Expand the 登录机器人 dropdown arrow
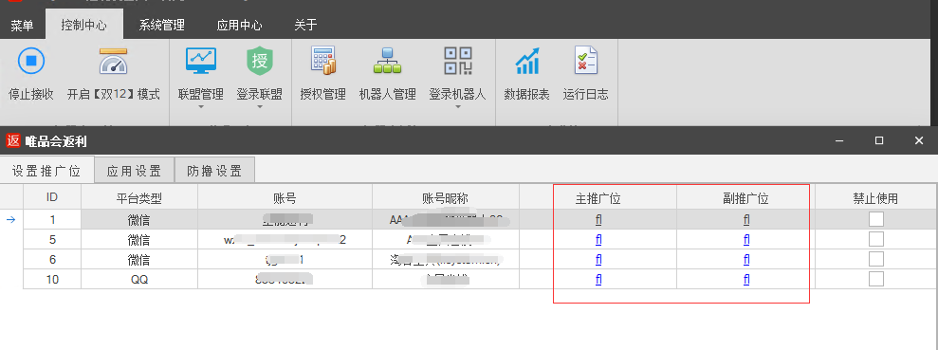This screenshot has width=938, height=350. point(458,108)
